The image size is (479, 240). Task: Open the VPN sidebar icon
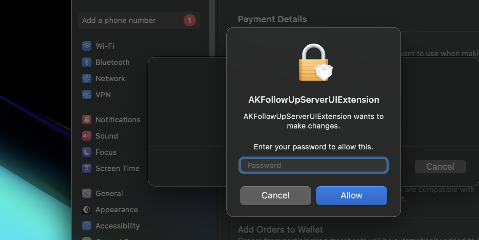[87, 95]
